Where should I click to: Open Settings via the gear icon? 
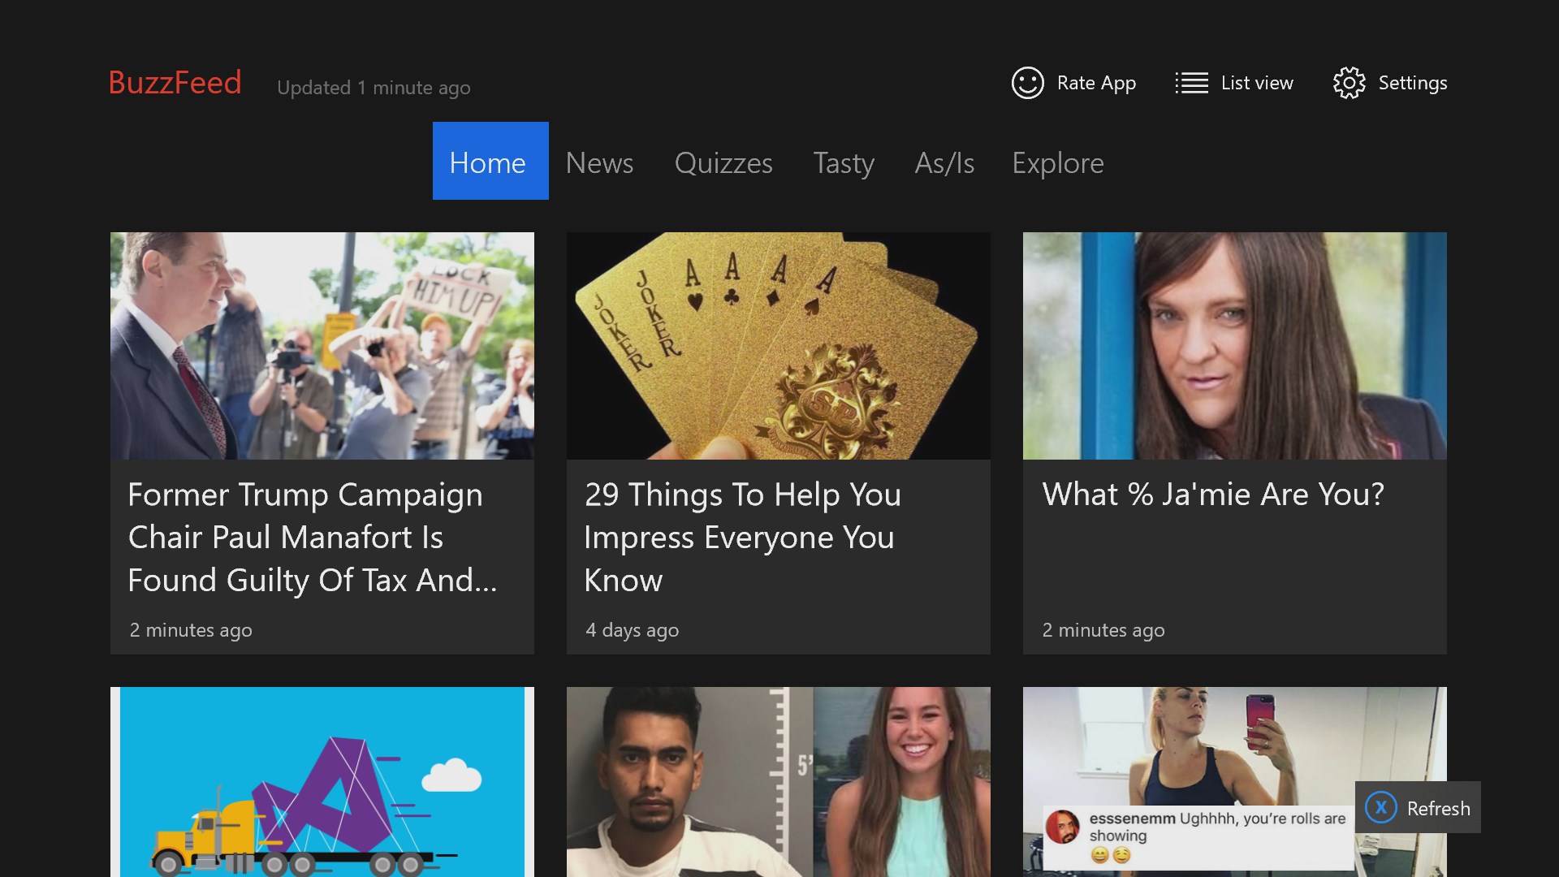(x=1349, y=83)
